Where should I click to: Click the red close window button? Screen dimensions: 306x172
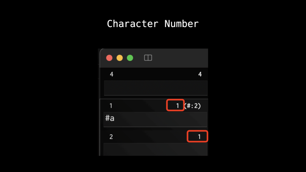click(109, 58)
